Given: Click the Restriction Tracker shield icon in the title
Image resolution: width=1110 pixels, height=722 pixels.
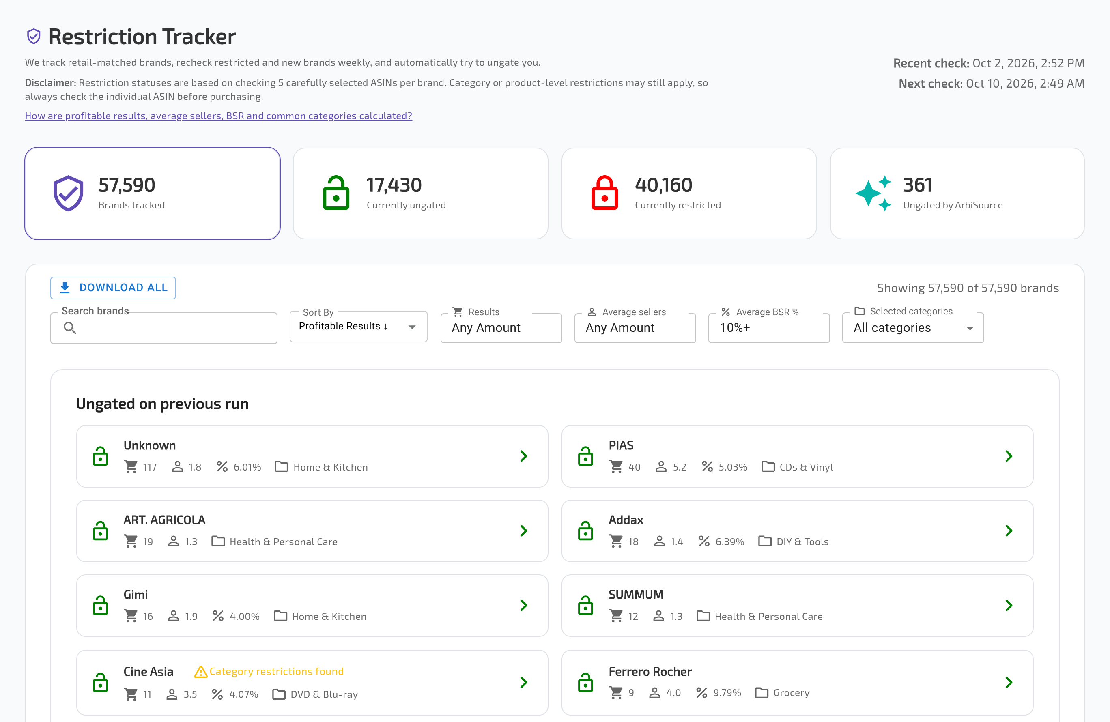Looking at the screenshot, I should [x=34, y=37].
